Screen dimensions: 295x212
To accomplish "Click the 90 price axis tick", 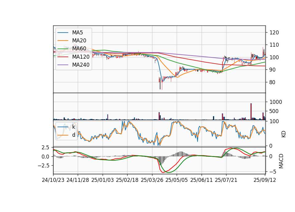I will [x=273, y=70].
